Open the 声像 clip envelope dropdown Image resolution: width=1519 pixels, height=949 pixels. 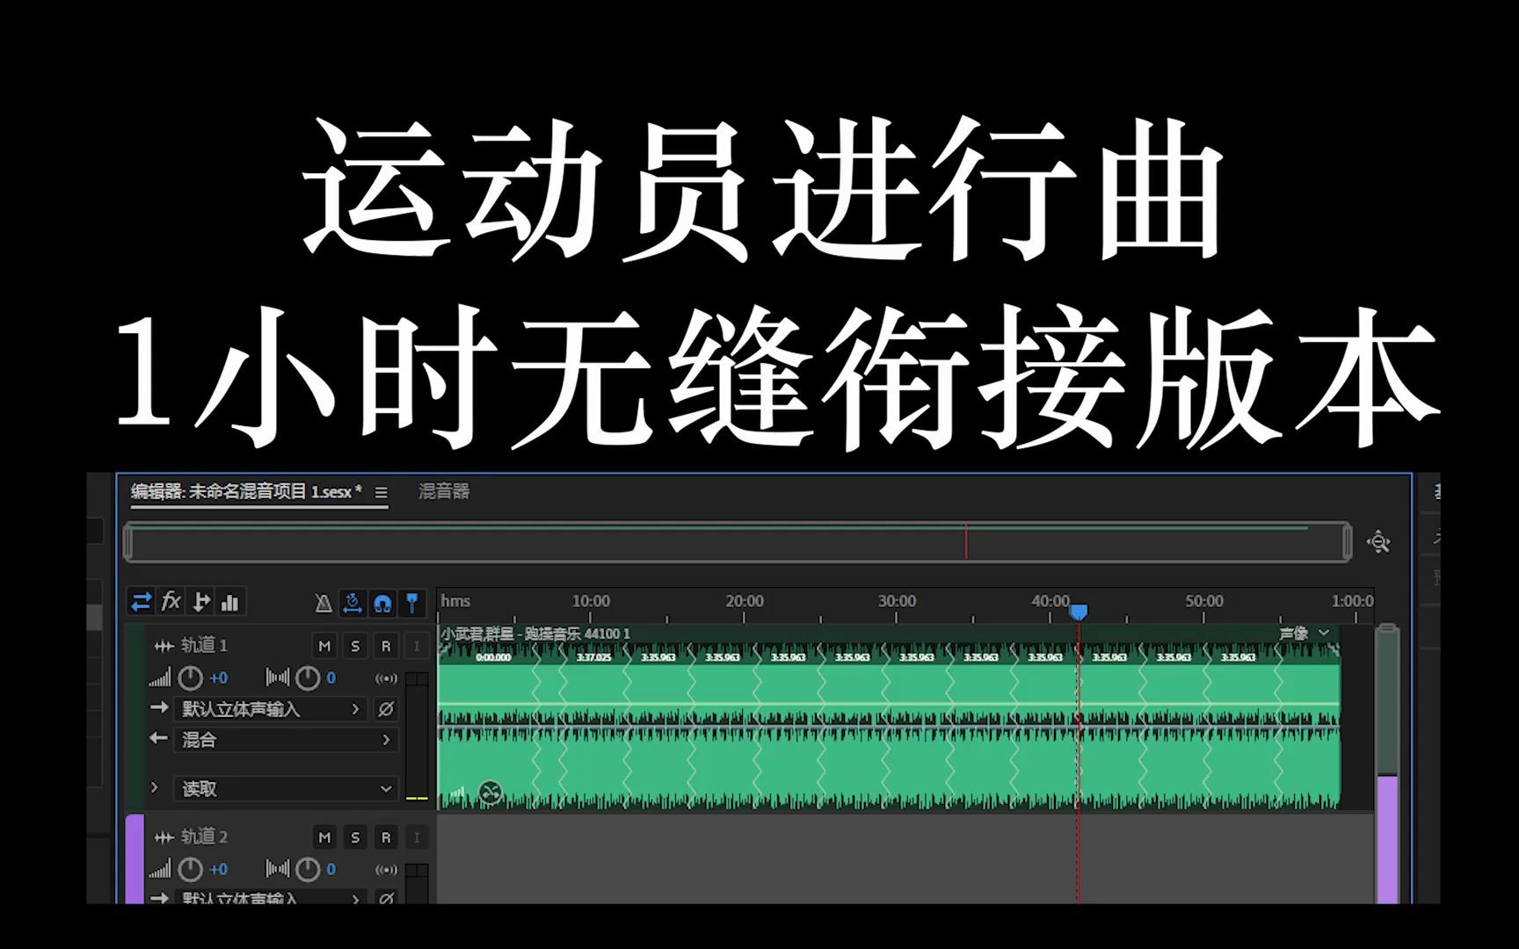pyautogui.click(x=1305, y=633)
